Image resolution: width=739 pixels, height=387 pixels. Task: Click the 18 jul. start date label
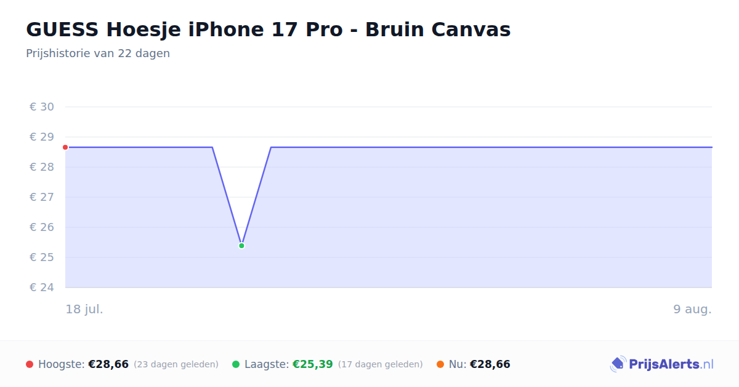click(x=84, y=309)
